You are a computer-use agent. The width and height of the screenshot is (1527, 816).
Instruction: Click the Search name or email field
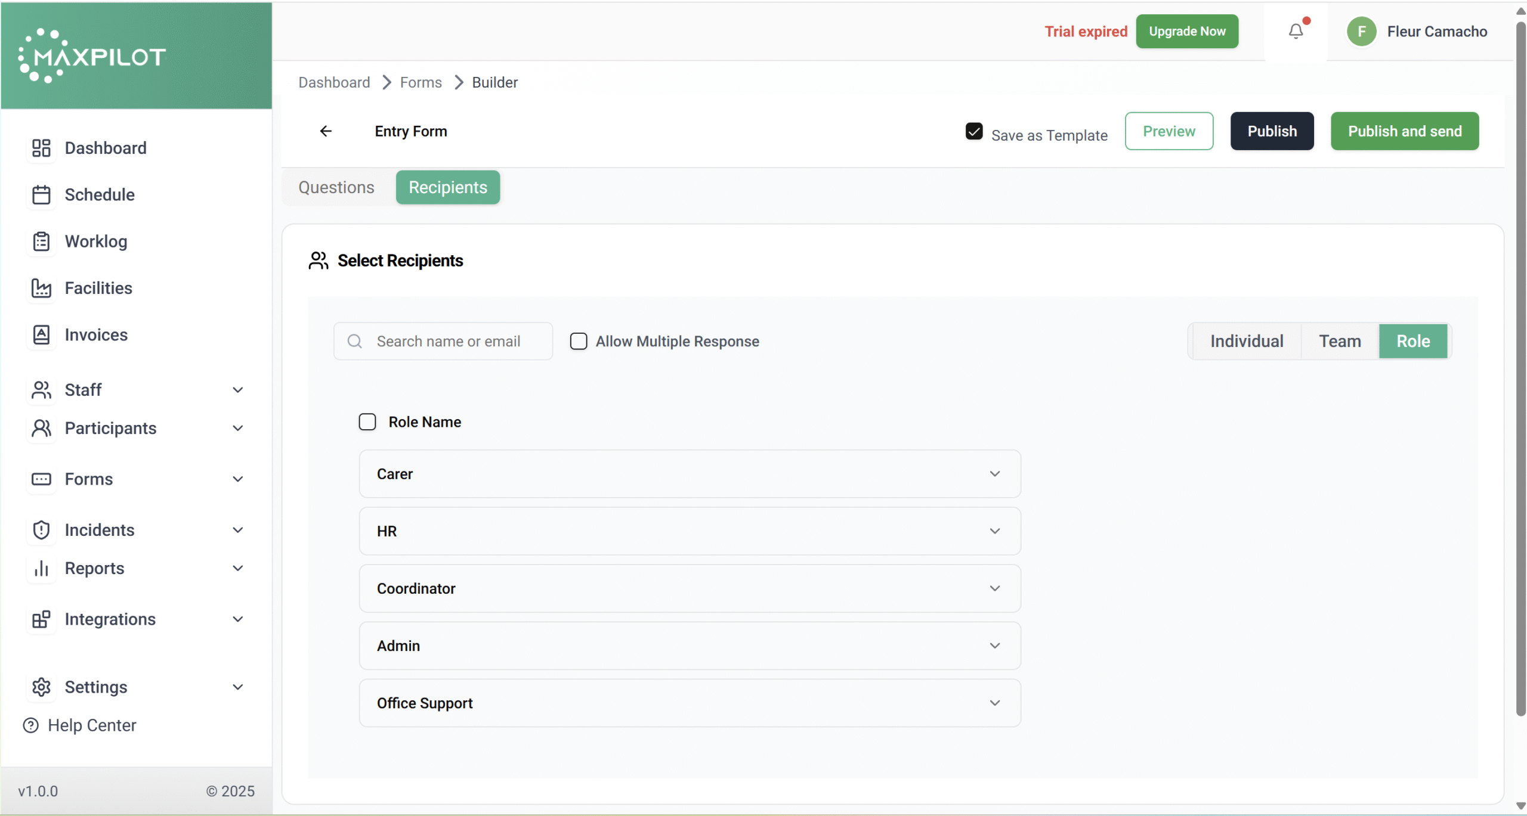point(448,341)
